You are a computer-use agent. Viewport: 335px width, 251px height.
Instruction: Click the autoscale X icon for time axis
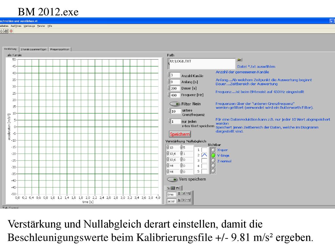[184, 193]
